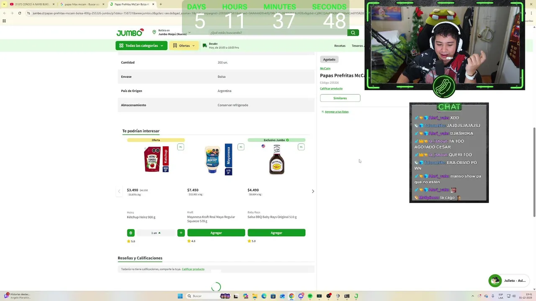Click Calificar producto link under product code
Image resolution: width=536 pixels, height=301 pixels.
[331, 89]
